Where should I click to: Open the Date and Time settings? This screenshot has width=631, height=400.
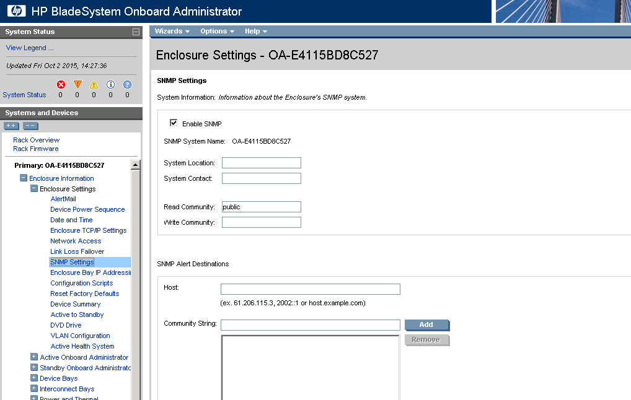71,220
